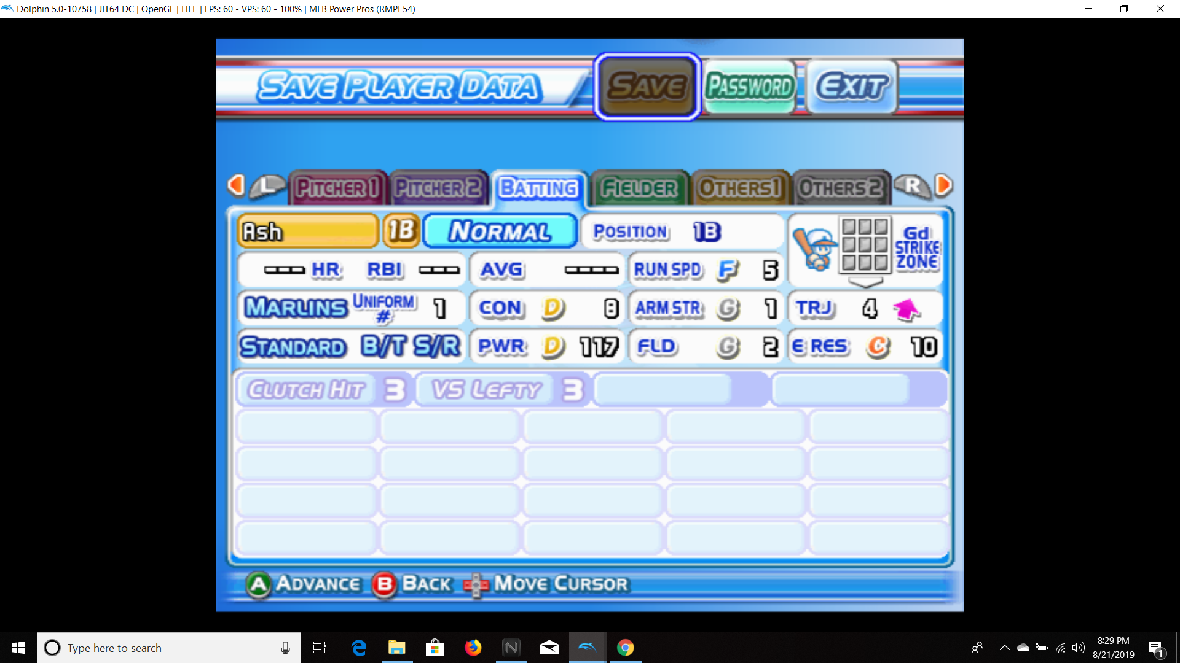Open Google Chrome from the taskbar
Image resolution: width=1180 pixels, height=663 pixels.
coord(626,648)
